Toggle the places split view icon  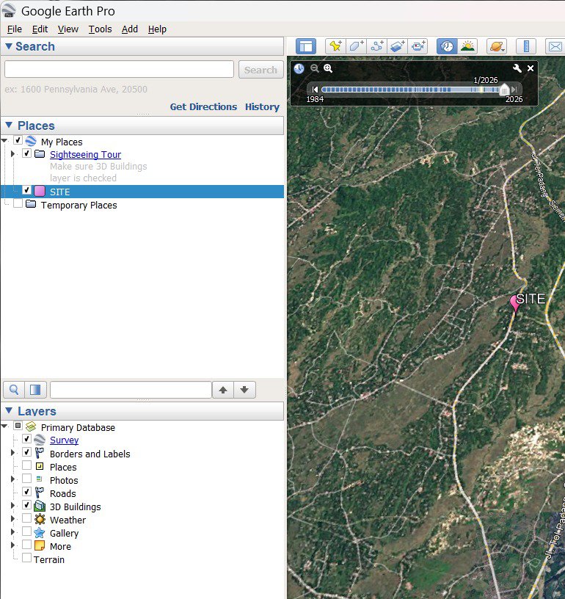click(x=35, y=390)
